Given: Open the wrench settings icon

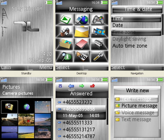Looking at the screenshot, I should click(98, 56).
